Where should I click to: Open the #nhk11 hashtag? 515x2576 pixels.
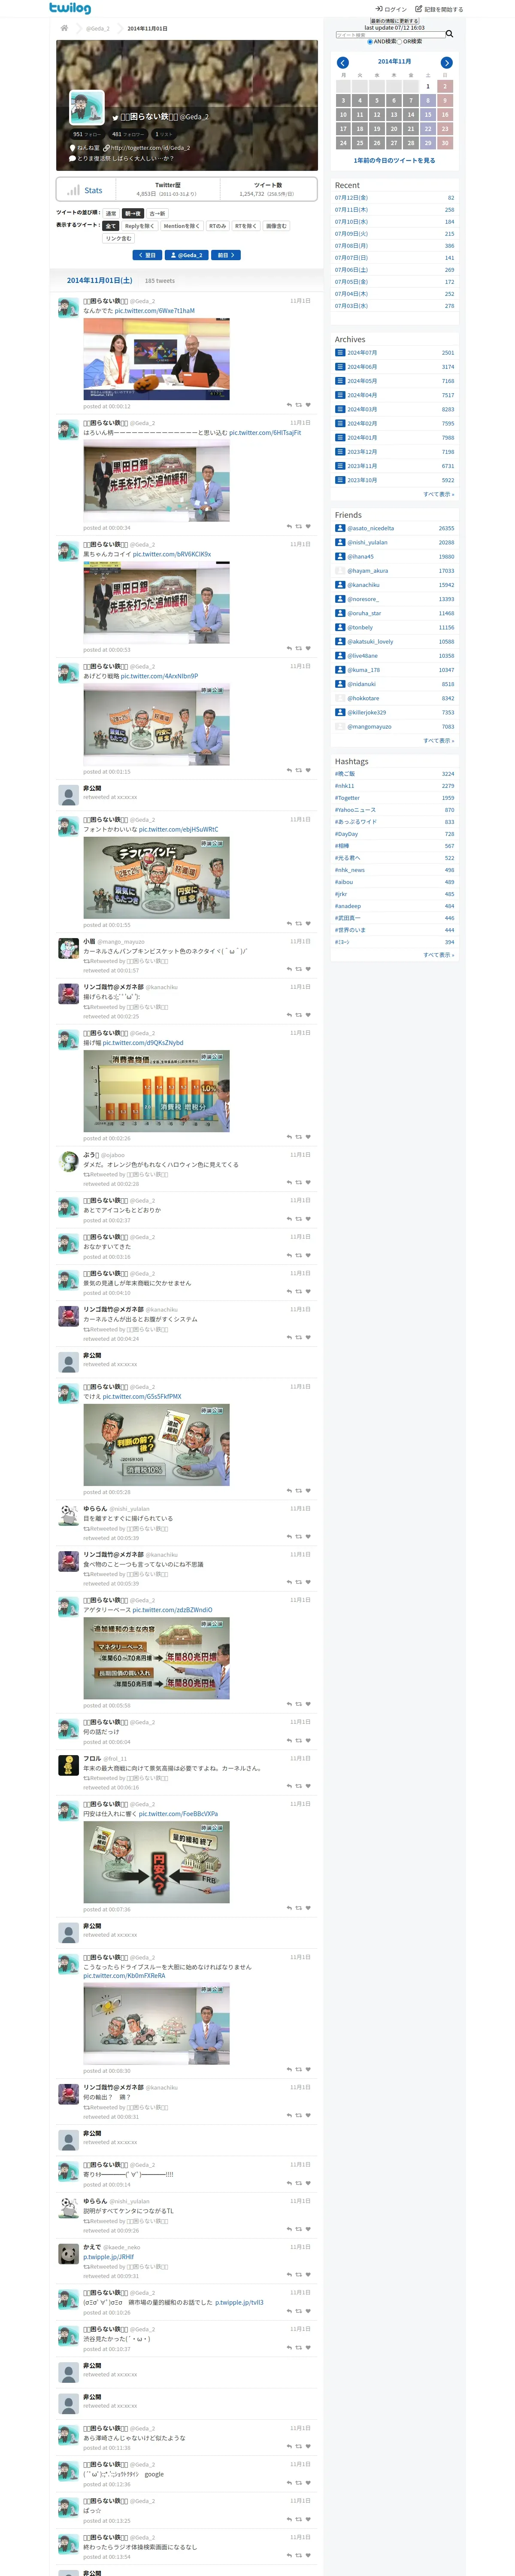pyautogui.click(x=345, y=786)
